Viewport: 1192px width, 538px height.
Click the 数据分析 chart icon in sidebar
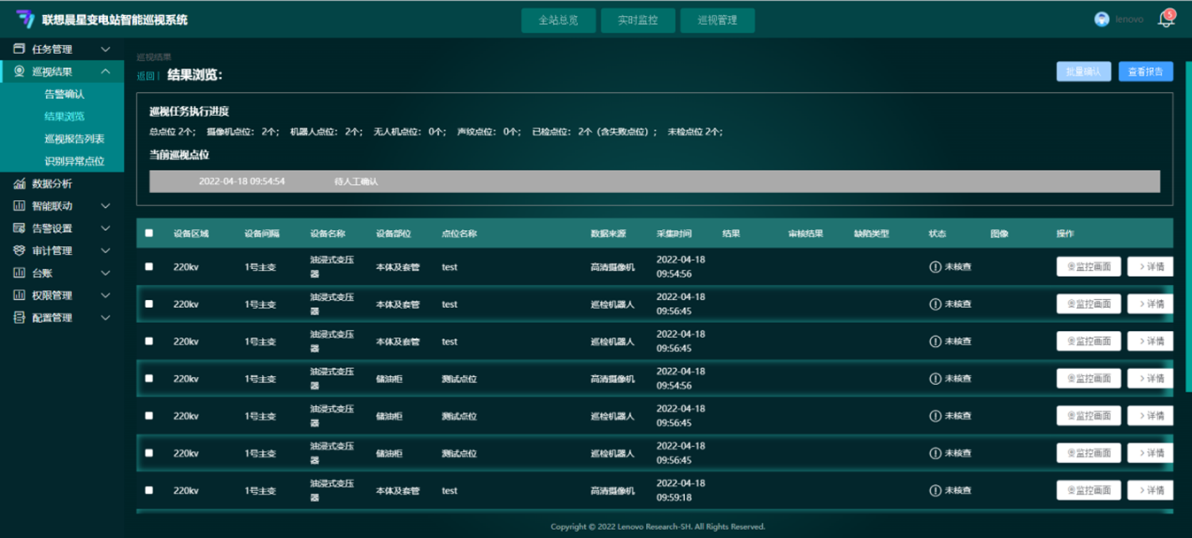(19, 184)
